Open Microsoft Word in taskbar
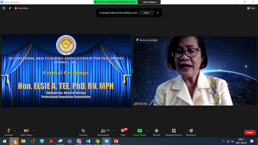 [x=88, y=141]
